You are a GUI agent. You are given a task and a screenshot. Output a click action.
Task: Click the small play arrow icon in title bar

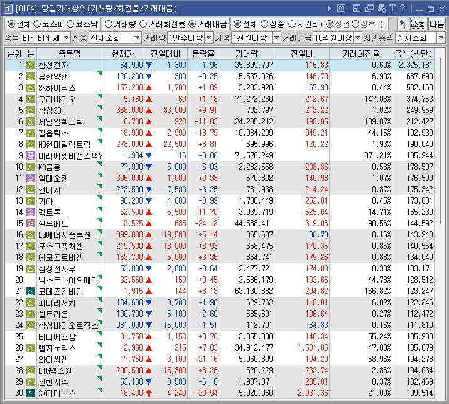[330, 9]
